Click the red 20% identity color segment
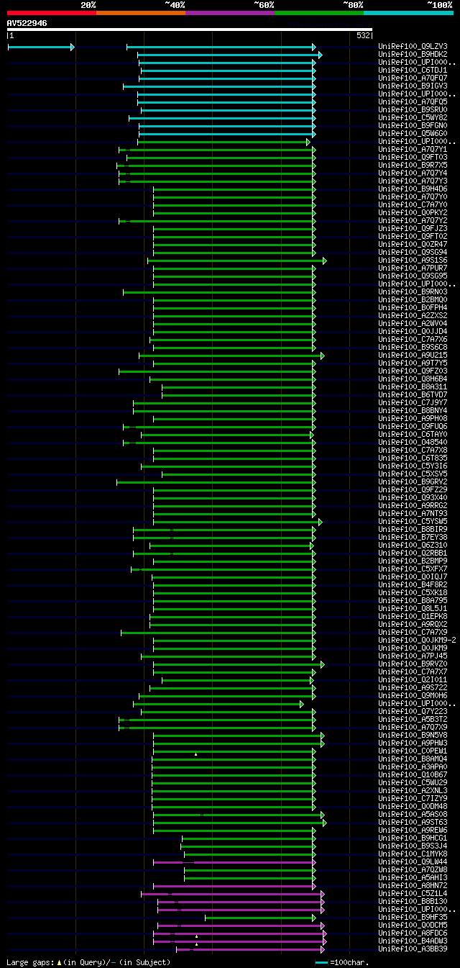This screenshot has height=968, width=460. 51,12
